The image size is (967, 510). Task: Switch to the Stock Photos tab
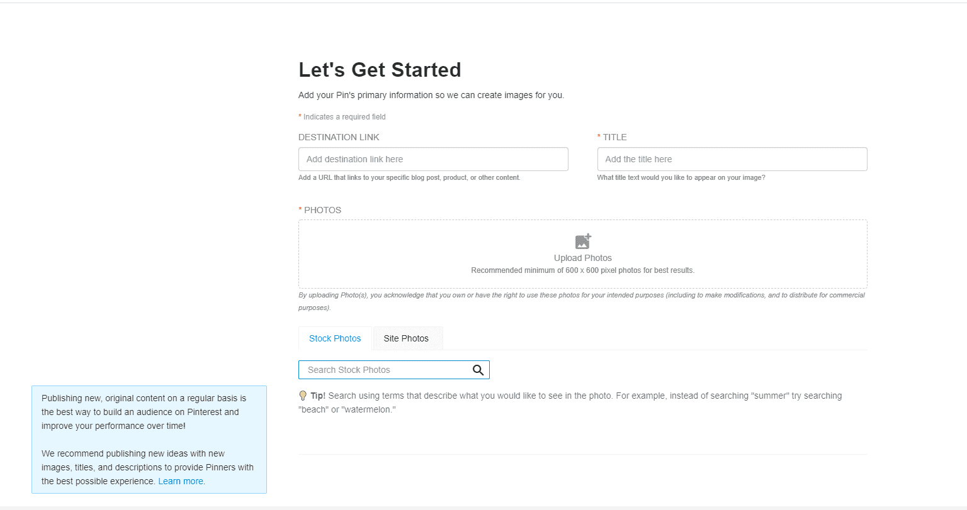click(x=335, y=338)
